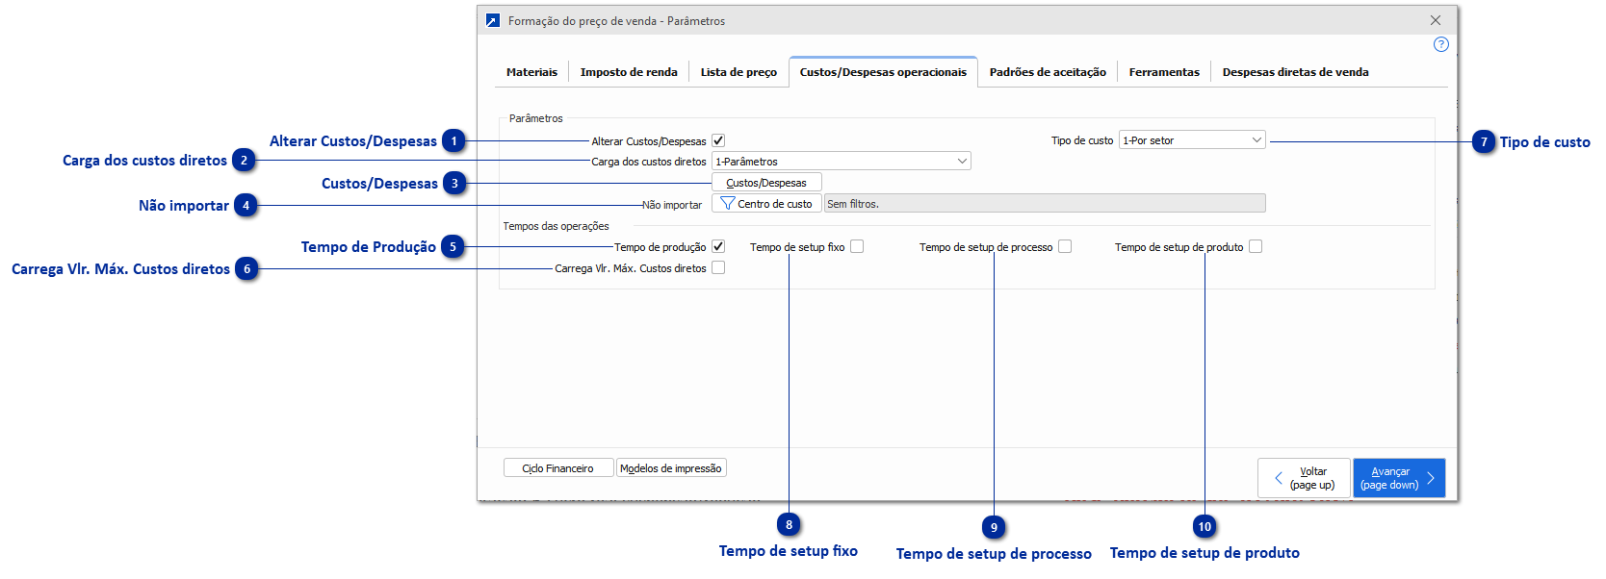Toggle the Alterar Custos/Despesas checkbox

click(718, 140)
